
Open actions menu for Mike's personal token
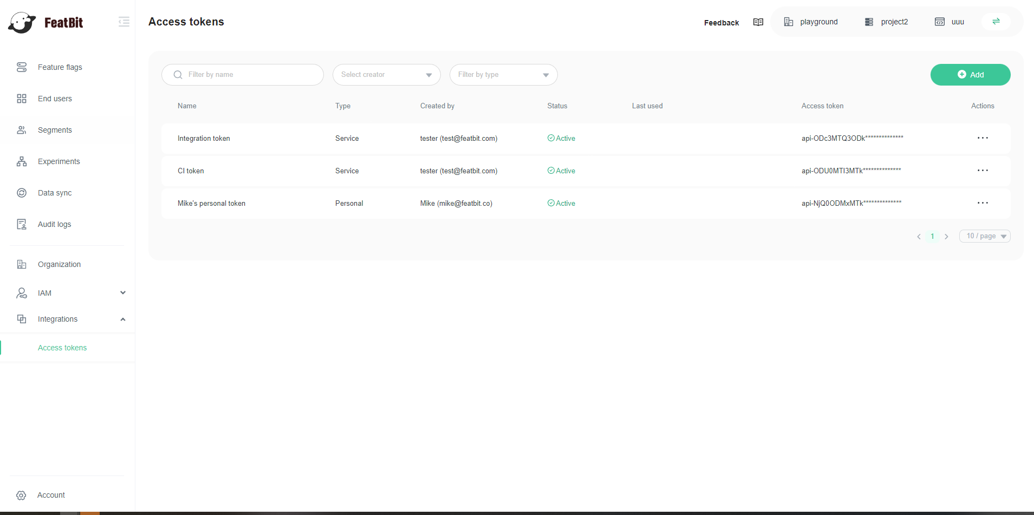983,203
